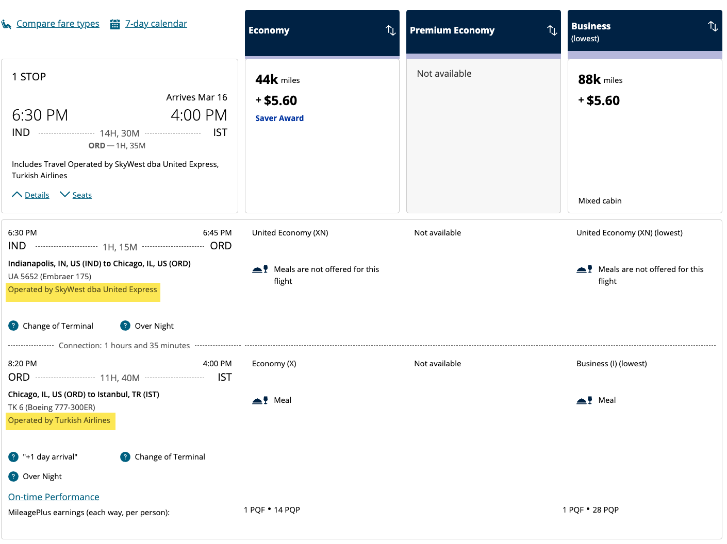The height and width of the screenshot is (544, 727).
Task: Click the calendar icon next to 7-day calendar
Action: [115, 24]
